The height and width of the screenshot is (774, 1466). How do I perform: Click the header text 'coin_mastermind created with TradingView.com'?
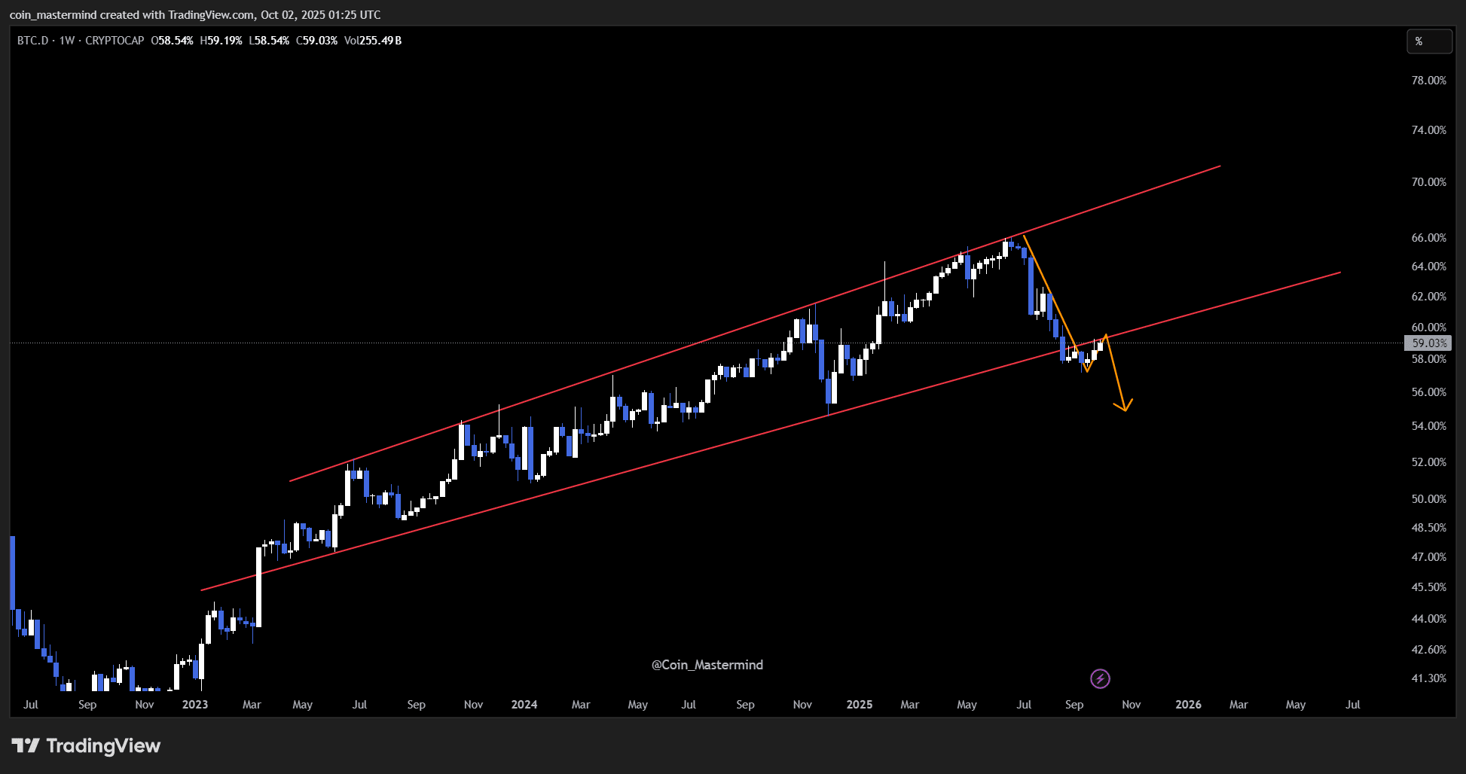(132, 15)
